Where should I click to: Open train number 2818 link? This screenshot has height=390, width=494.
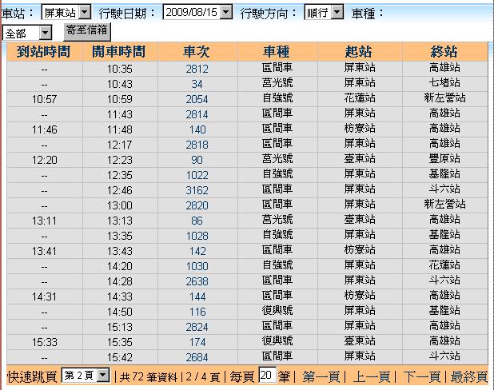197,145
